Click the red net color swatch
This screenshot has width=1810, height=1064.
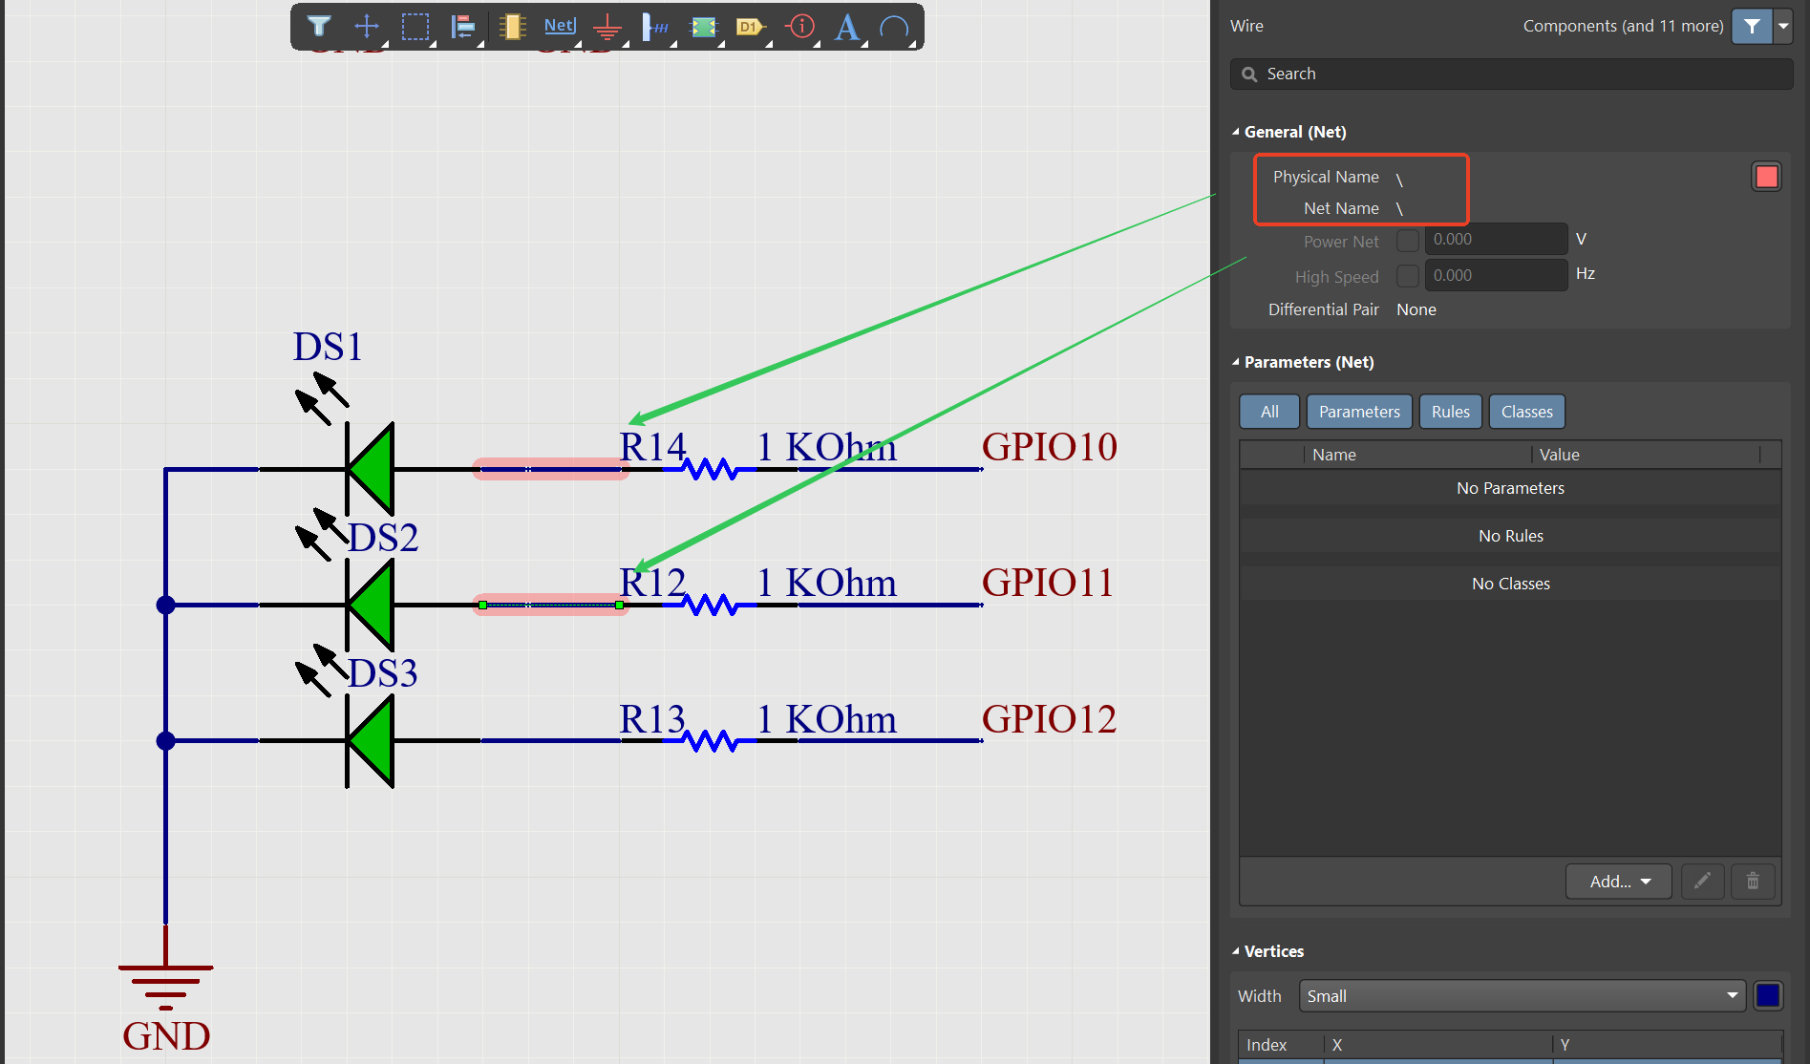[x=1766, y=177]
